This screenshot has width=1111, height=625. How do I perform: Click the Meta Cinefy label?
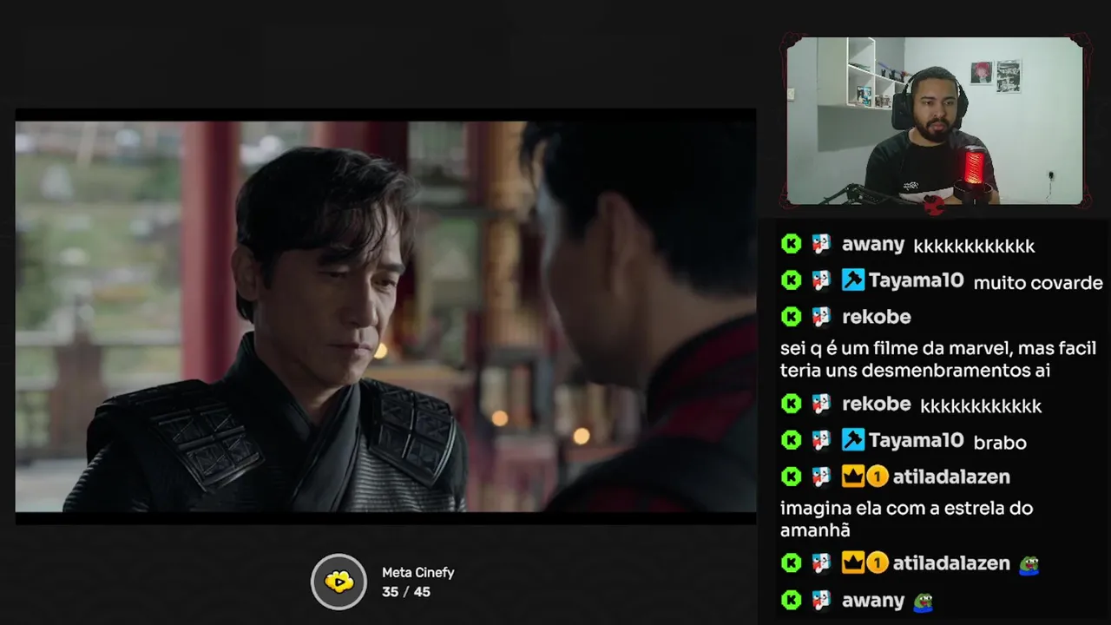coord(417,573)
